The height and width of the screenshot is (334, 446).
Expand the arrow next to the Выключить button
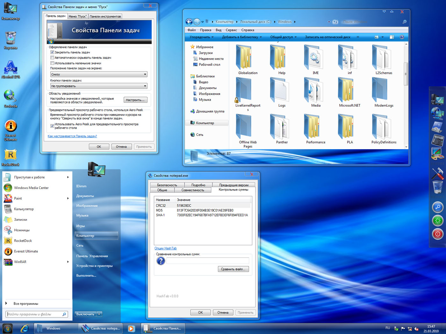tap(99, 314)
